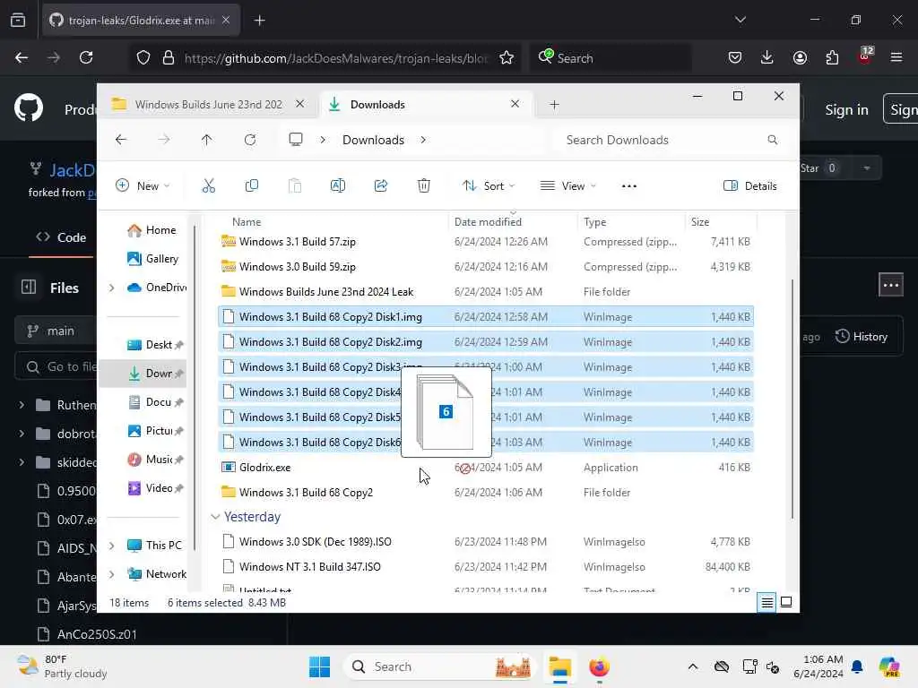The height and width of the screenshot is (688, 918).
Task: Go up one folder level in Explorer
Action: click(207, 140)
